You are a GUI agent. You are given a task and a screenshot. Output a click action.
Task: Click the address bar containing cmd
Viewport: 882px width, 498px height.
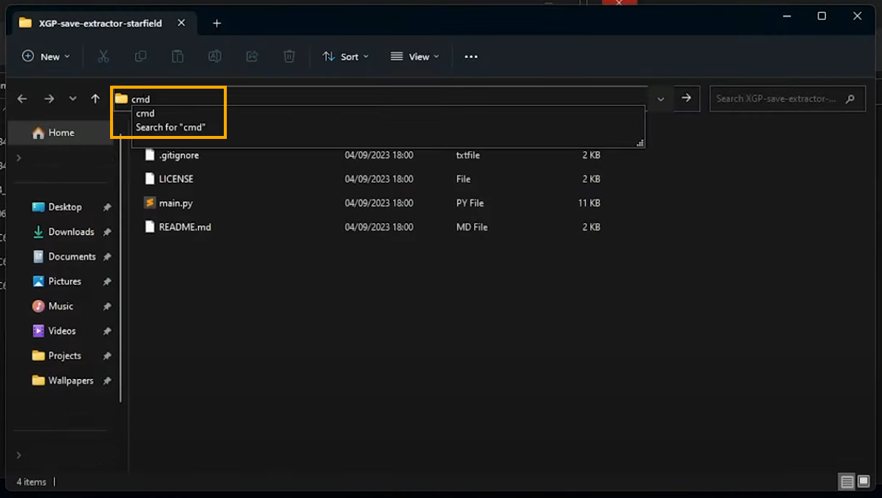[x=380, y=98]
